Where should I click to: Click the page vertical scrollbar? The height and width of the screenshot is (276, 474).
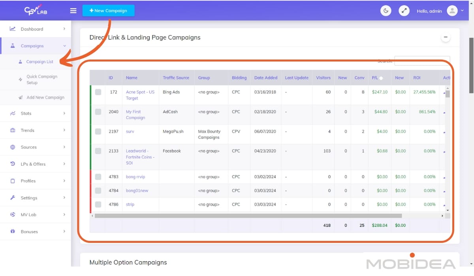(471, 65)
